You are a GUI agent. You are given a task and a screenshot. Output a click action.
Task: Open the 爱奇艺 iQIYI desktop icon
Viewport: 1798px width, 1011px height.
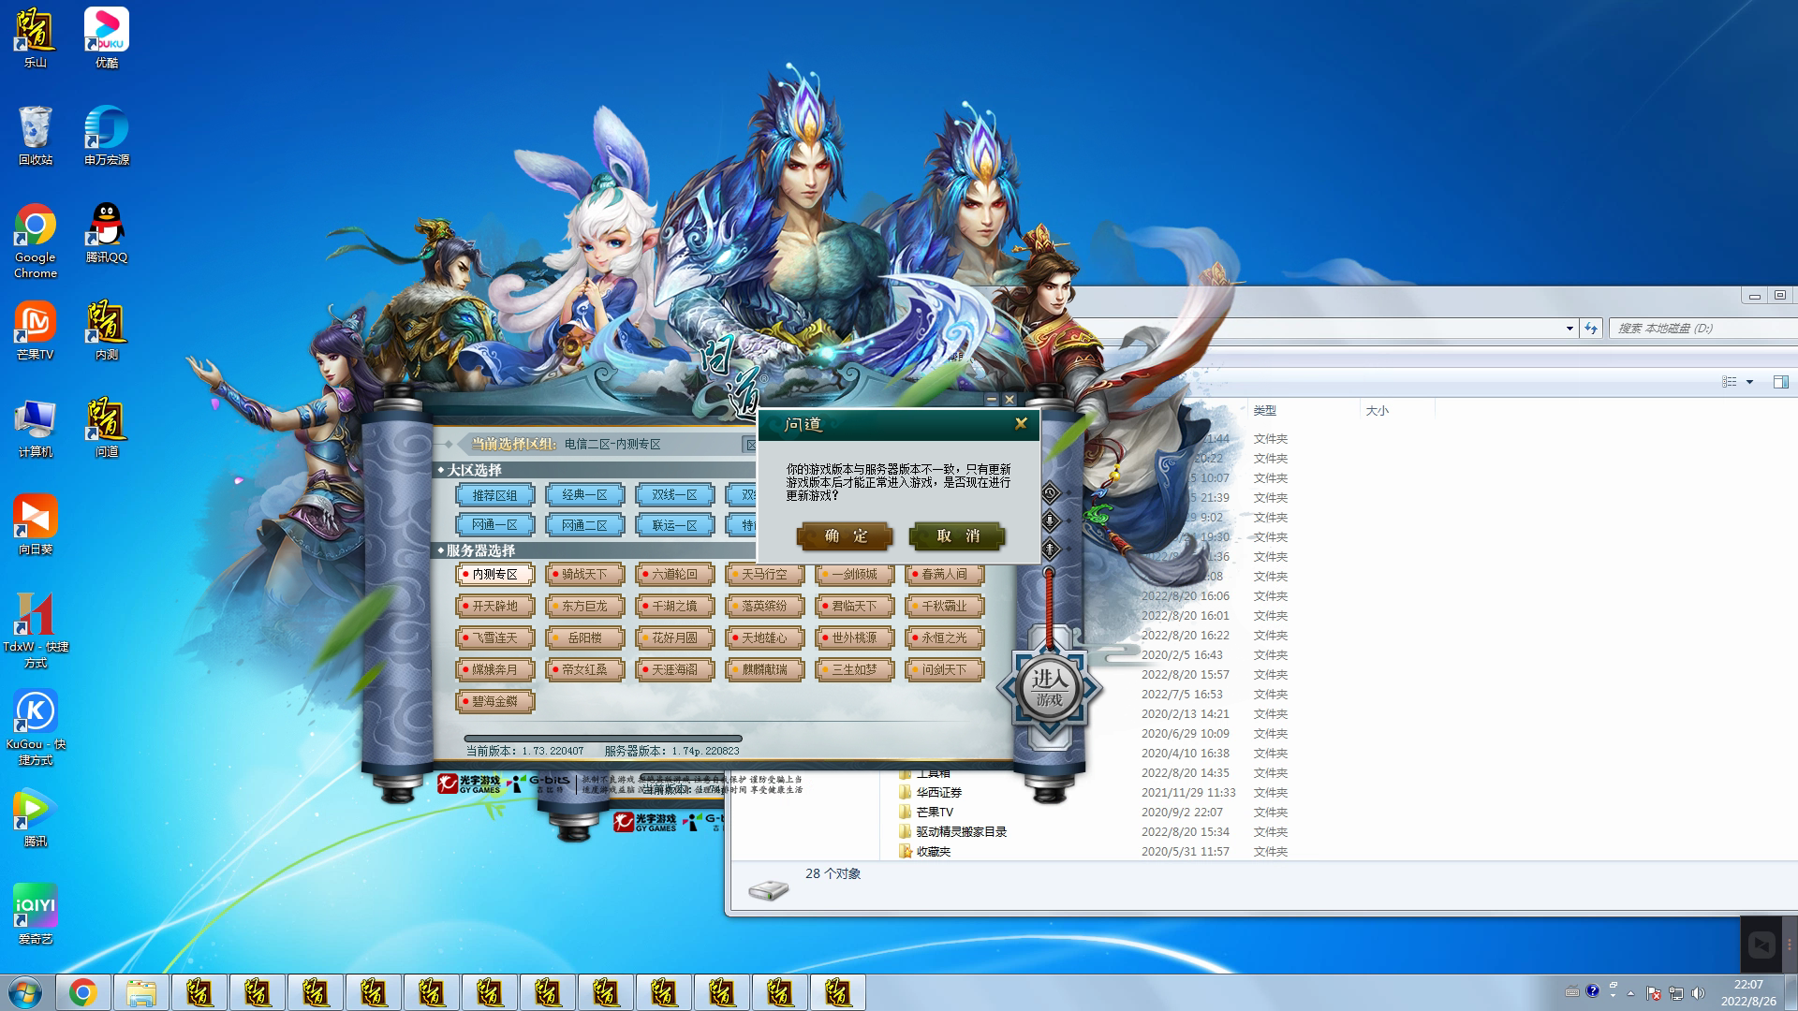click(x=36, y=915)
